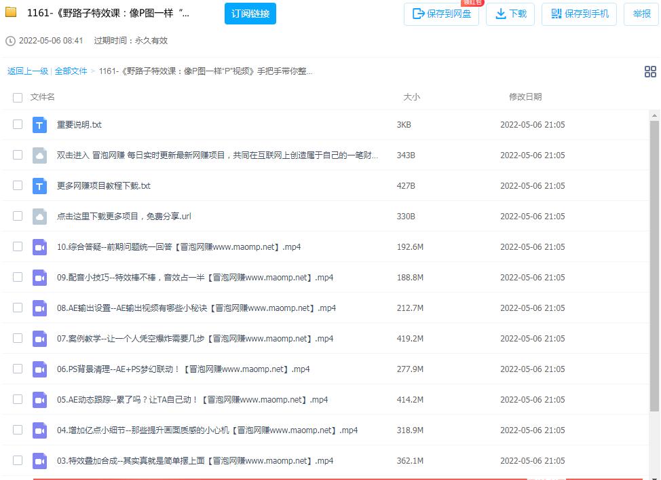Click the file icon for 点击这里下载更多项目.url
The width and height of the screenshot is (661, 480).
pos(39,217)
